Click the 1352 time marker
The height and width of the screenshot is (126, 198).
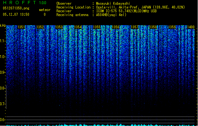coord(40,27)
